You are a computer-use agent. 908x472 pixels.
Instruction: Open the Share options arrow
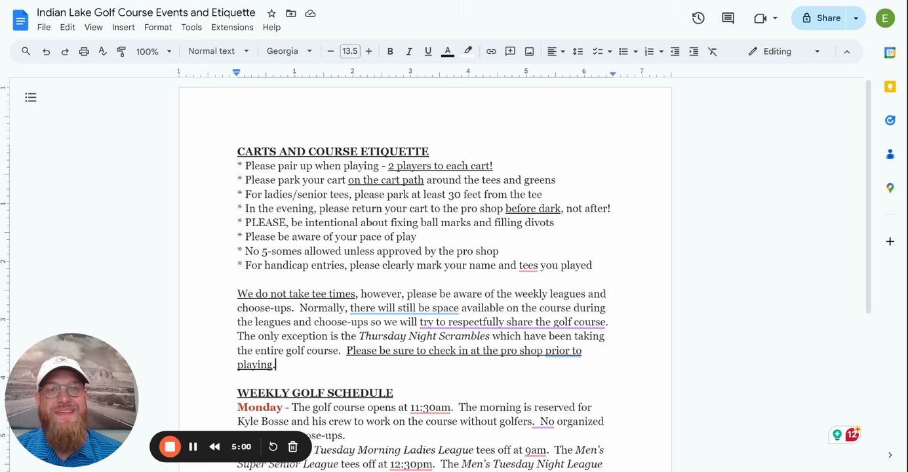coord(856,18)
